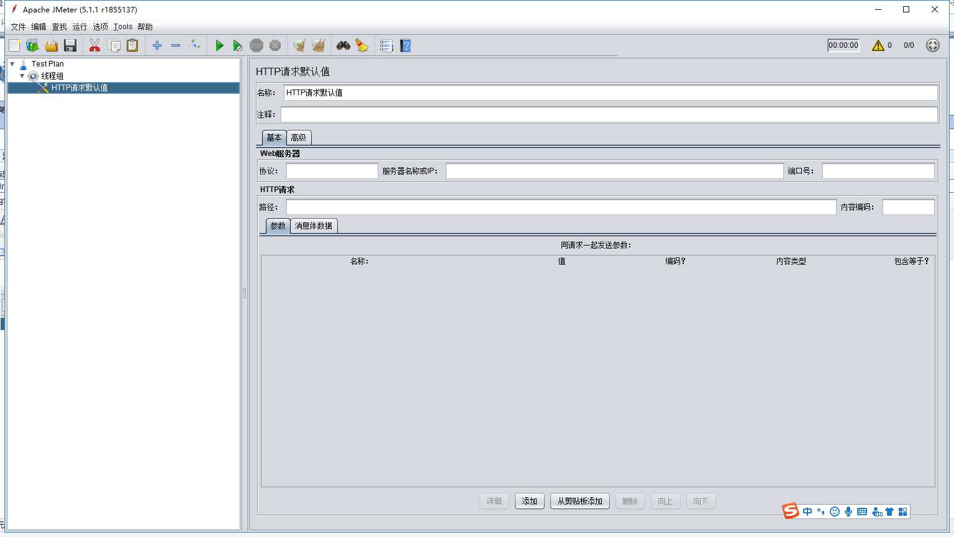The height and width of the screenshot is (537, 954).
Task: Click the 端口号 field
Action: (878, 171)
